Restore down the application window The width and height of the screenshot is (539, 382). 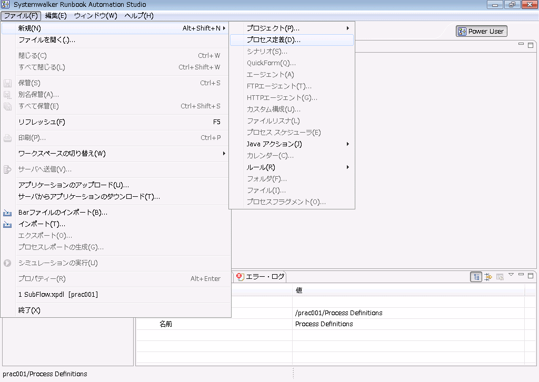(512, 4)
